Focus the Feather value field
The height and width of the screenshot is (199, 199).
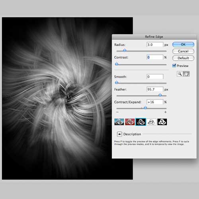[x=155, y=90]
